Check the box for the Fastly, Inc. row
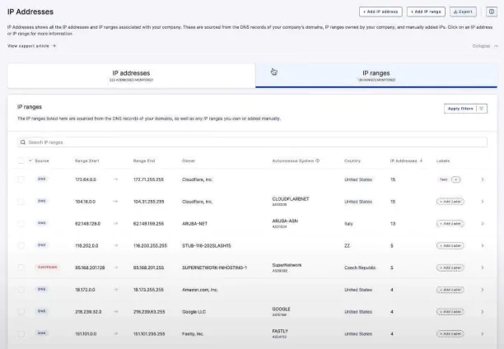The image size is (504, 349). (21, 334)
